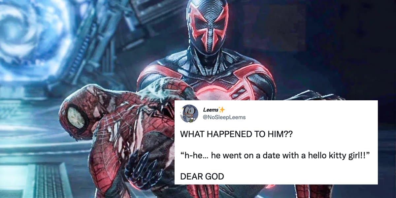Click the "DEAR GOD" text
The width and height of the screenshot is (396, 198).
point(202,177)
